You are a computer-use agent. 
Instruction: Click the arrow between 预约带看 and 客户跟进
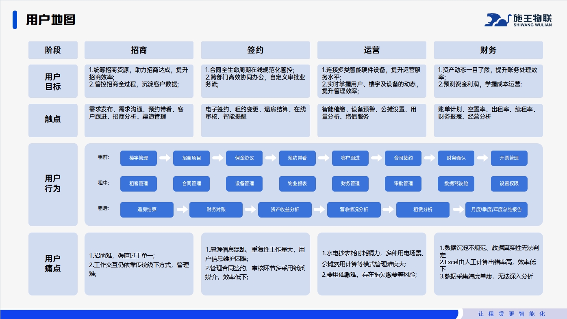coord(324,158)
